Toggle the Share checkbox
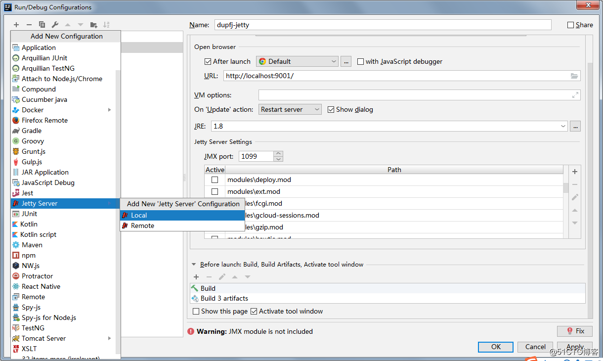 pos(571,25)
